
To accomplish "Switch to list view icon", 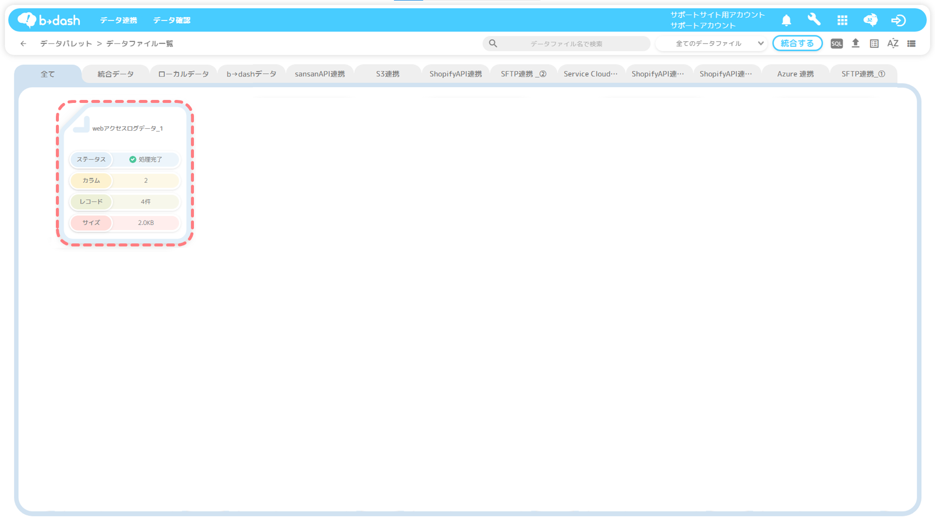I will coord(911,44).
